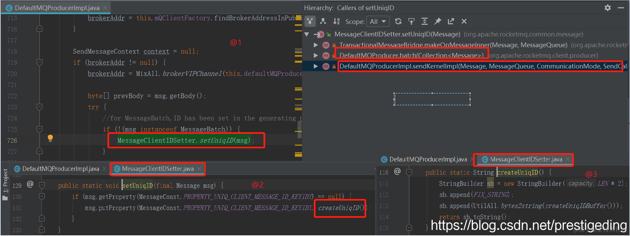Toggle alphabetical sort in Hierarchy panel
Image resolution: width=630 pixels, height=236 pixels.
336,21
